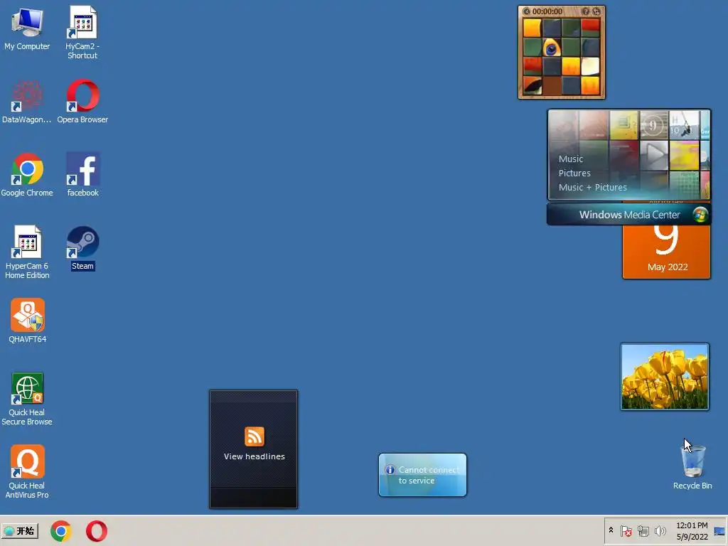Click the Show Desktop button in the tray
The width and height of the screenshot is (728, 546).
[x=719, y=531]
